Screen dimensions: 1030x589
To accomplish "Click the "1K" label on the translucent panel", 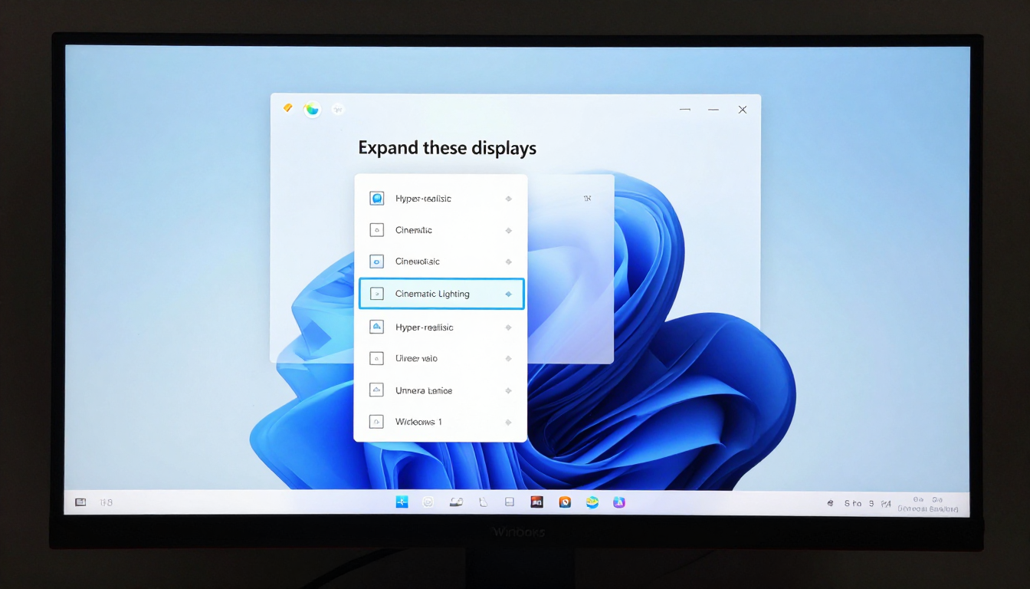I will click(587, 199).
